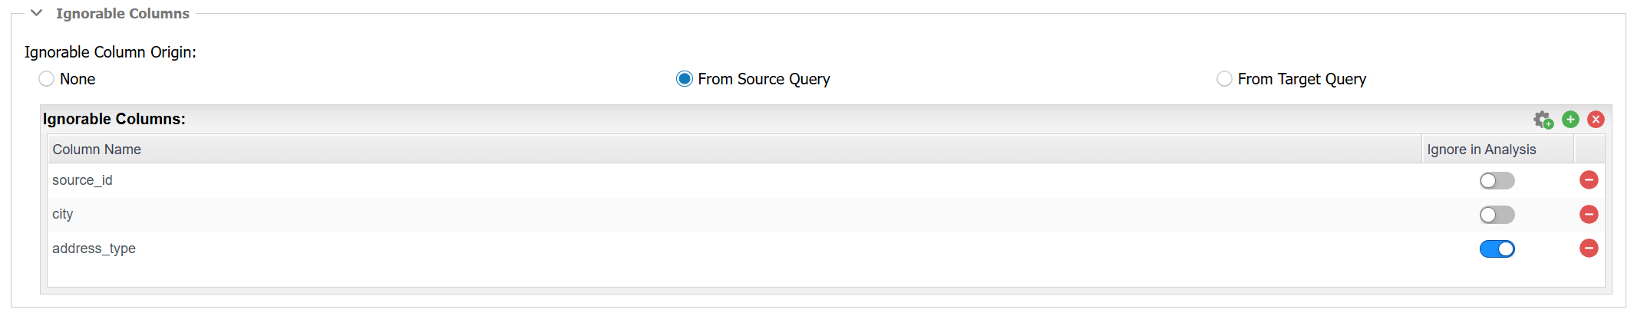This screenshot has width=1634, height=316.
Task: Select the None radio button
Action: (47, 79)
